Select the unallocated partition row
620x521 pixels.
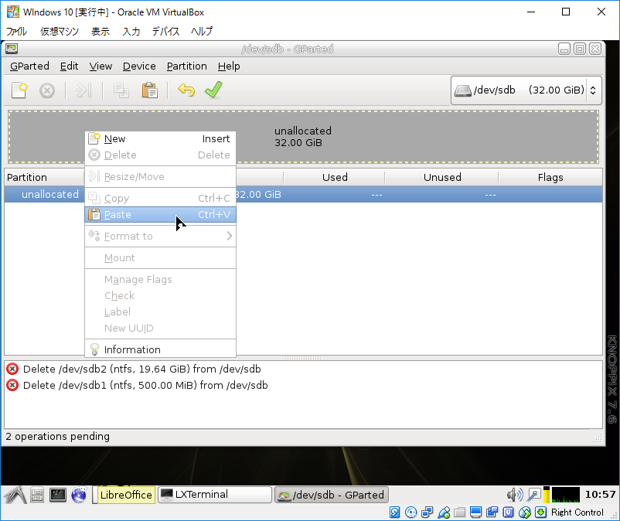pos(303,195)
